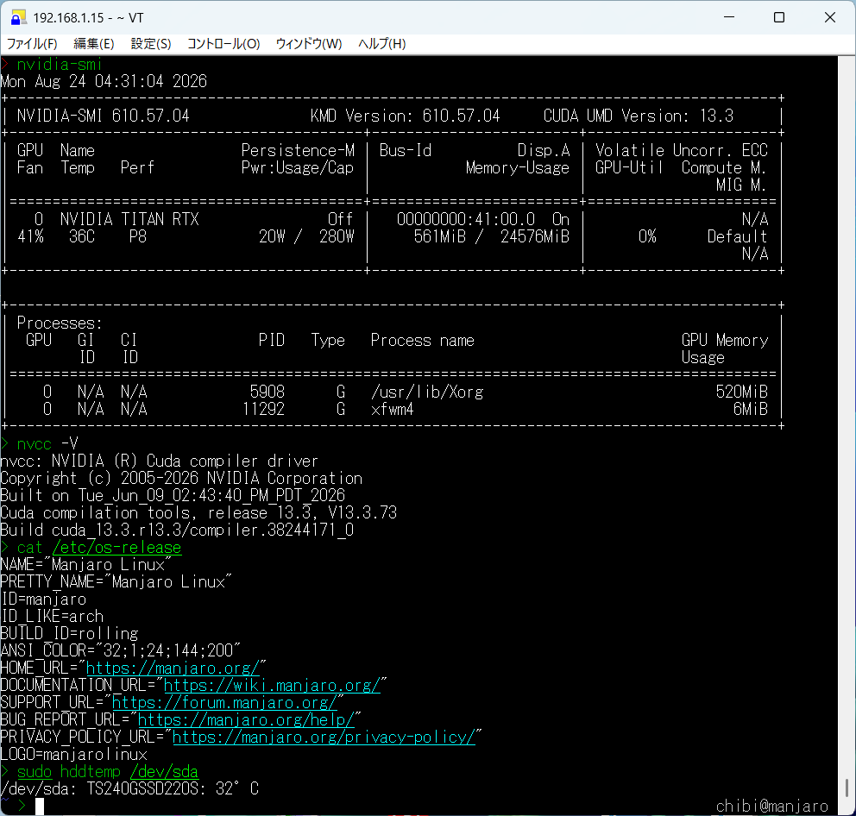Click the 41% fan speed value
Screen dimensions: 856x816
coord(30,236)
